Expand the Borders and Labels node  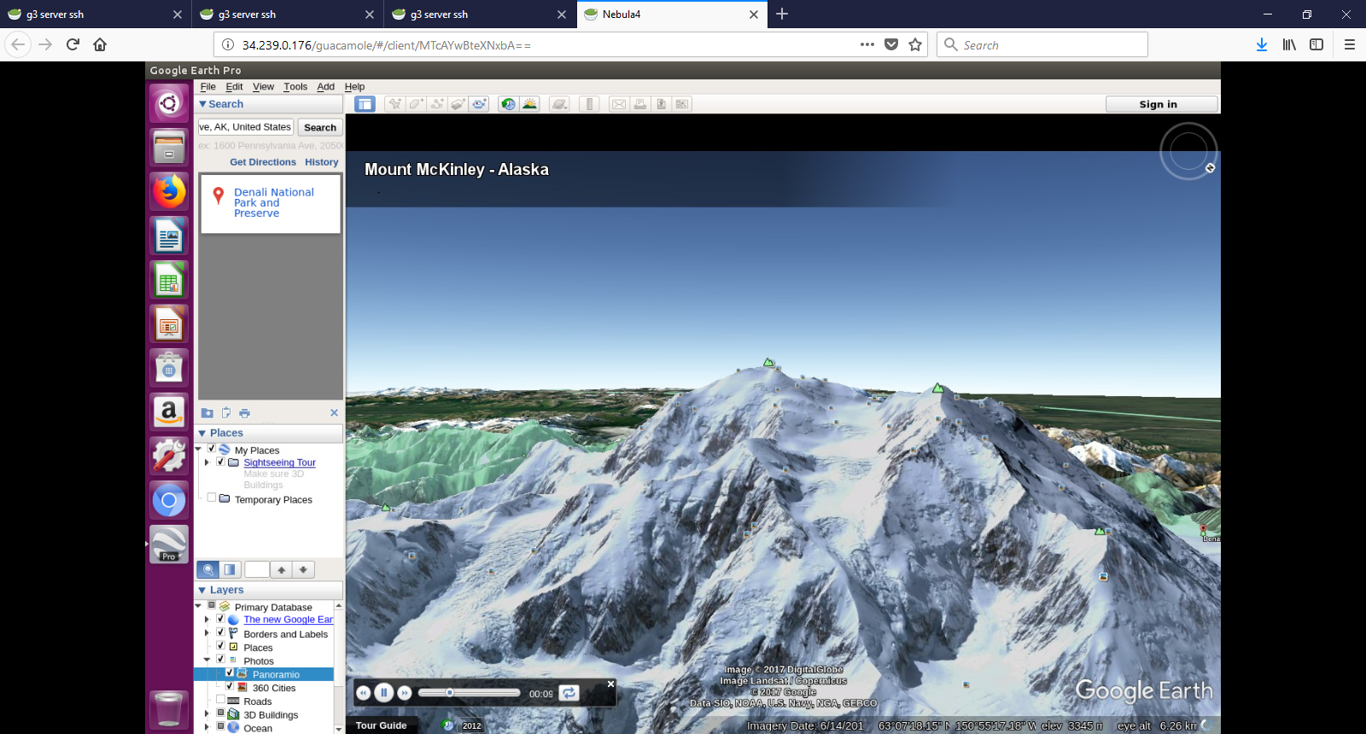(x=207, y=633)
